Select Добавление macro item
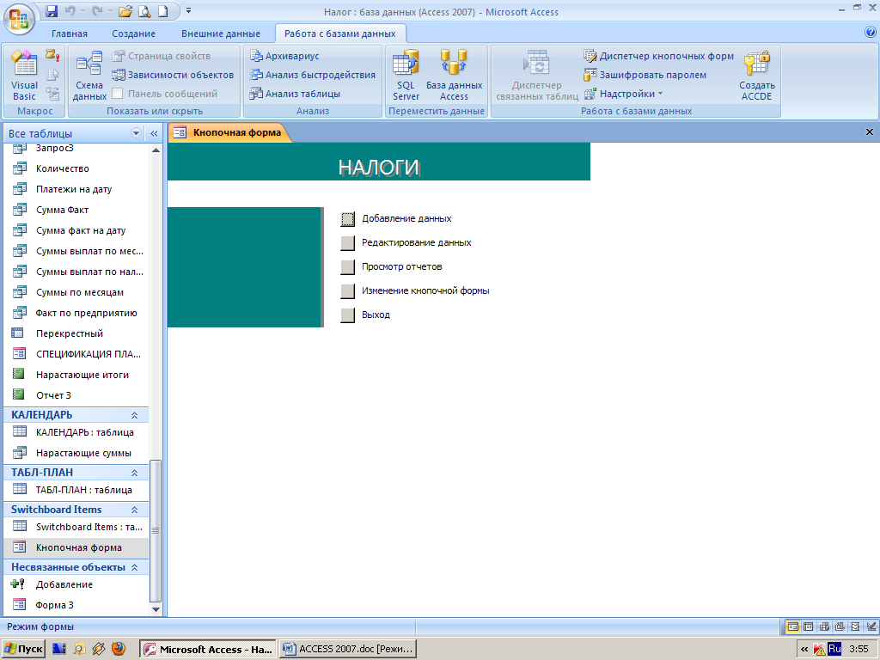This screenshot has width=880, height=660. pyautogui.click(x=76, y=584)
